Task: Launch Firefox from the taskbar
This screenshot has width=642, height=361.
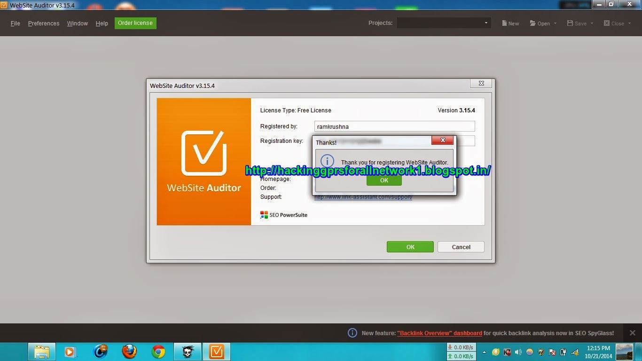Action: click(129, 352)
